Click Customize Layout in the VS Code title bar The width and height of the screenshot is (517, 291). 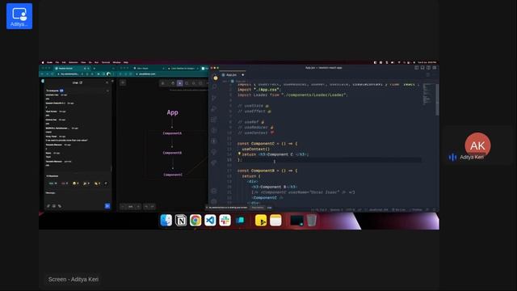pyautogui.click(x=435, y=68)
